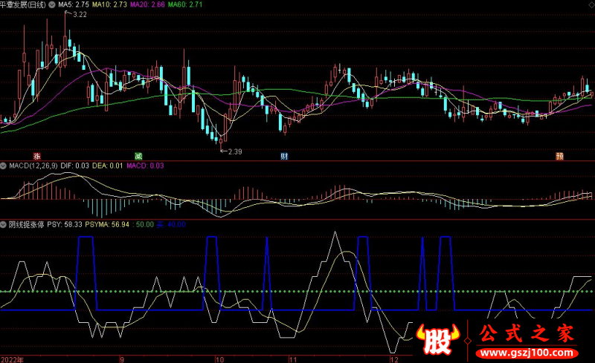Click the green 减 event marker icon
This screenshot has width=595, height=363.
click(138, 156)
